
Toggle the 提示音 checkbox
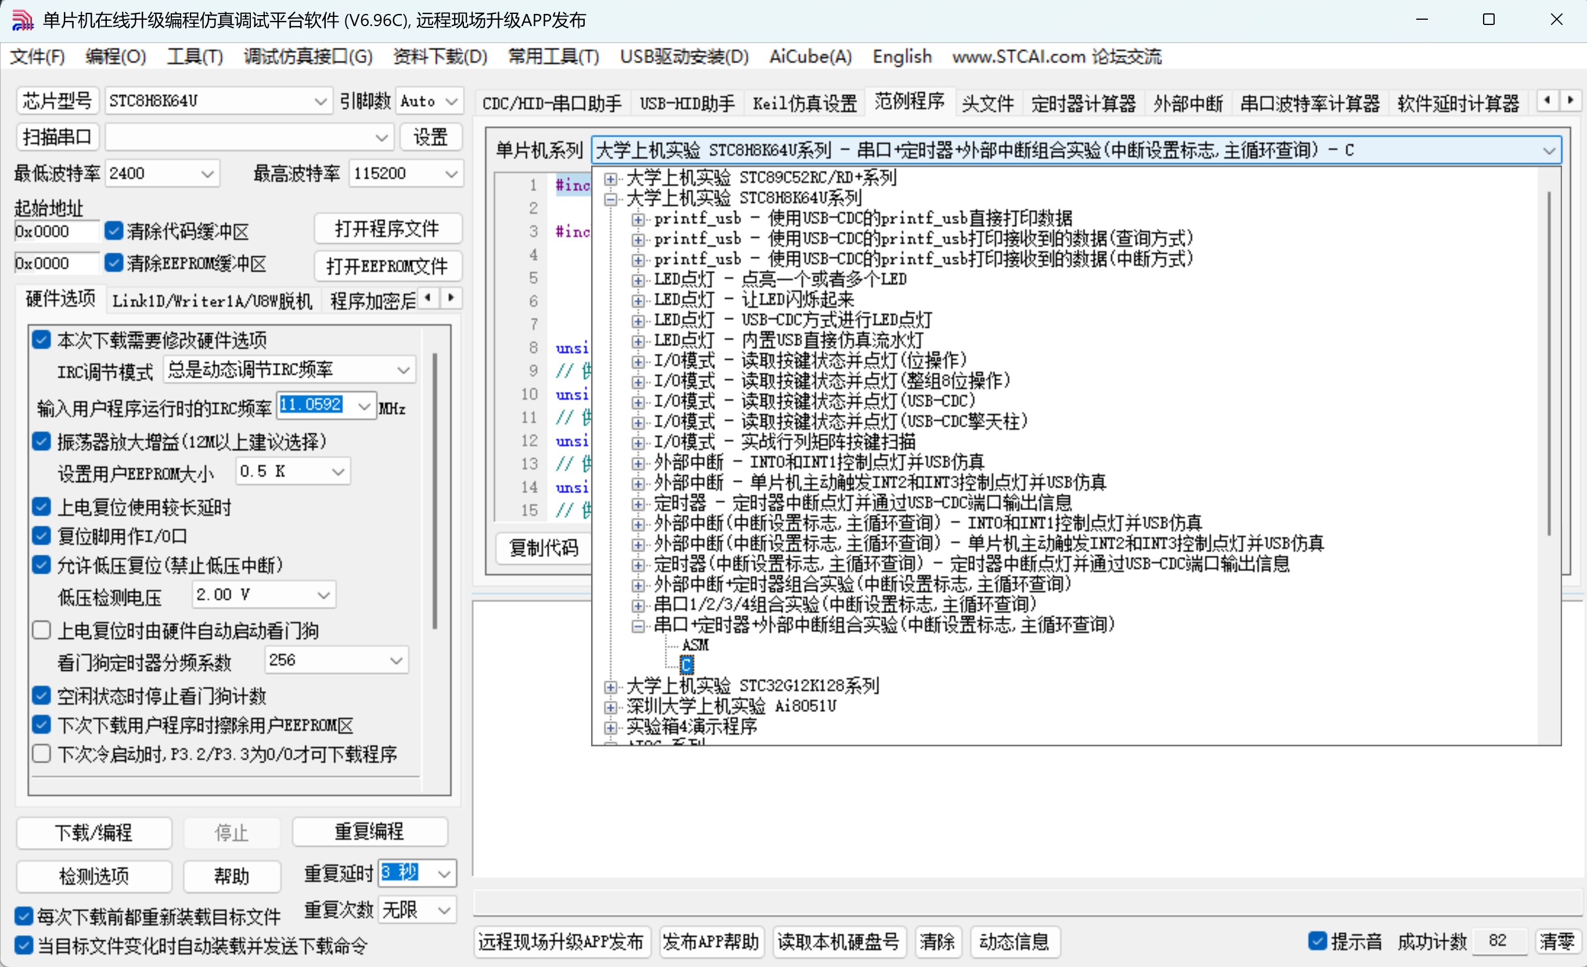pyautogui.click(x=1317, y=941)
